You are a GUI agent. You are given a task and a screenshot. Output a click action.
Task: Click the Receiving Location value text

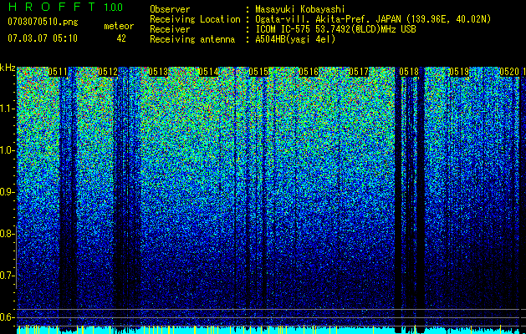tap(372, 19)
